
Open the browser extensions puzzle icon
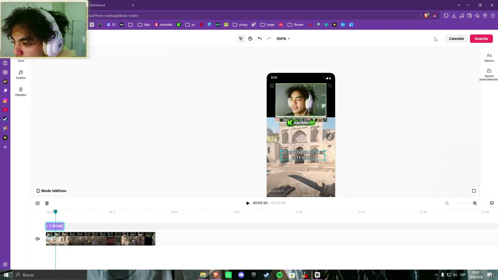pyautogui.click(x=446, y=16)
